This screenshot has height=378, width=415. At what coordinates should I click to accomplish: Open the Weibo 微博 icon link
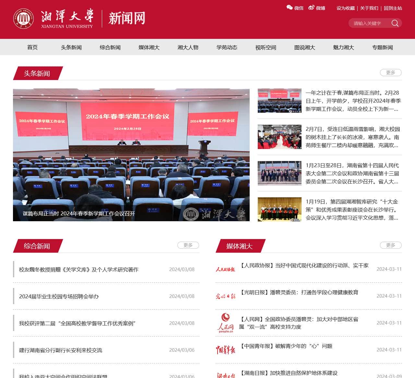point(317,8)
